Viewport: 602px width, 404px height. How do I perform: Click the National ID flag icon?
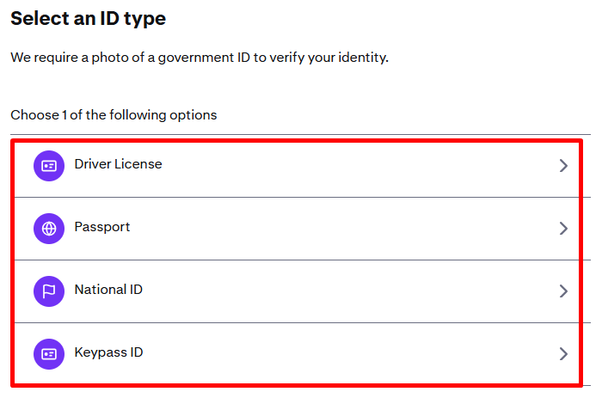pos(49,291)
